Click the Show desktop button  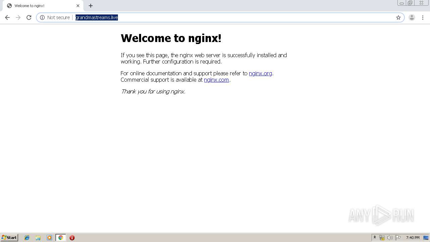coord(426,238)
